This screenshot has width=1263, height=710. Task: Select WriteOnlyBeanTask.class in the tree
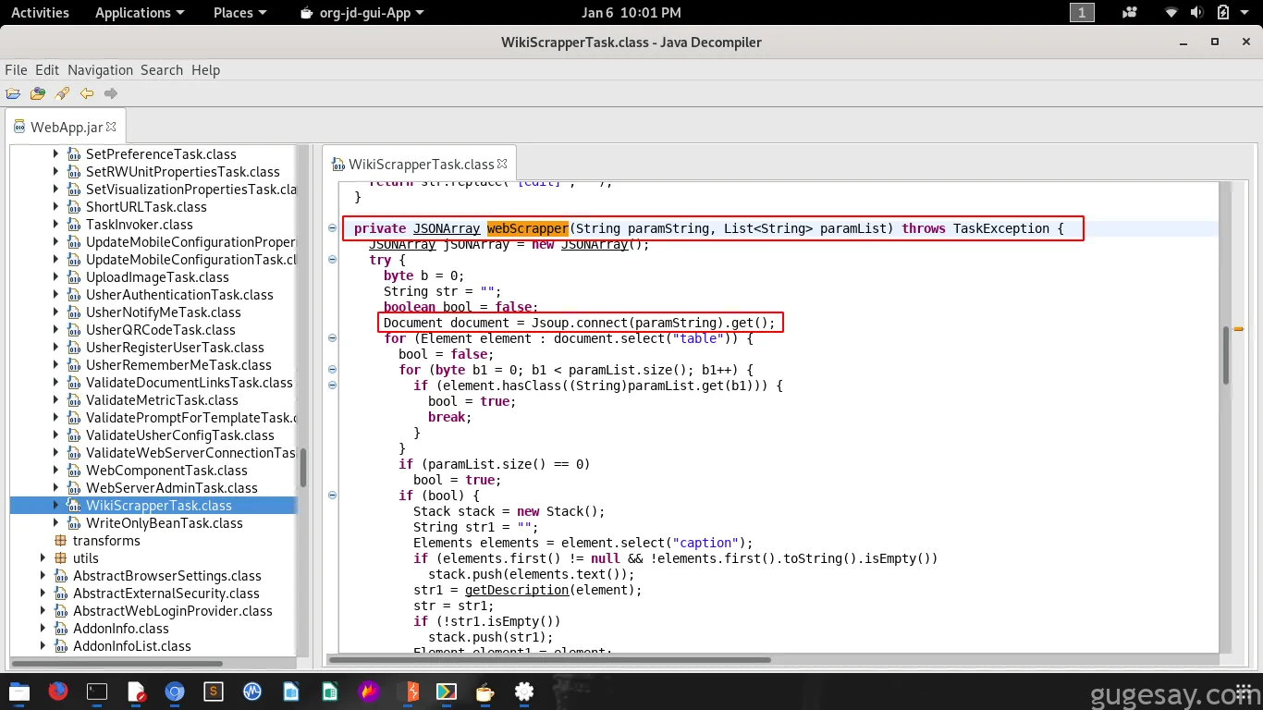(x=165, y=523)
